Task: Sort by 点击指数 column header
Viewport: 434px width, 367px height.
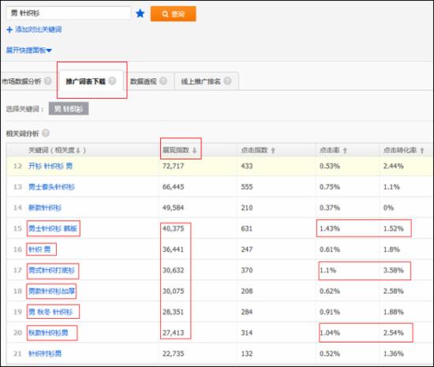Action: (x=258, y=150)
